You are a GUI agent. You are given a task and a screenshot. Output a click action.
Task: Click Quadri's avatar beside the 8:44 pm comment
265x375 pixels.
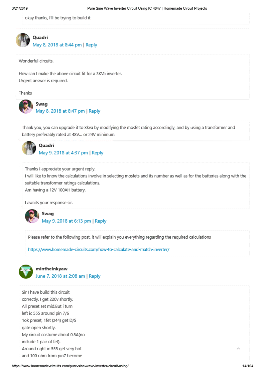pyautogui.click(x=23, y=40)
